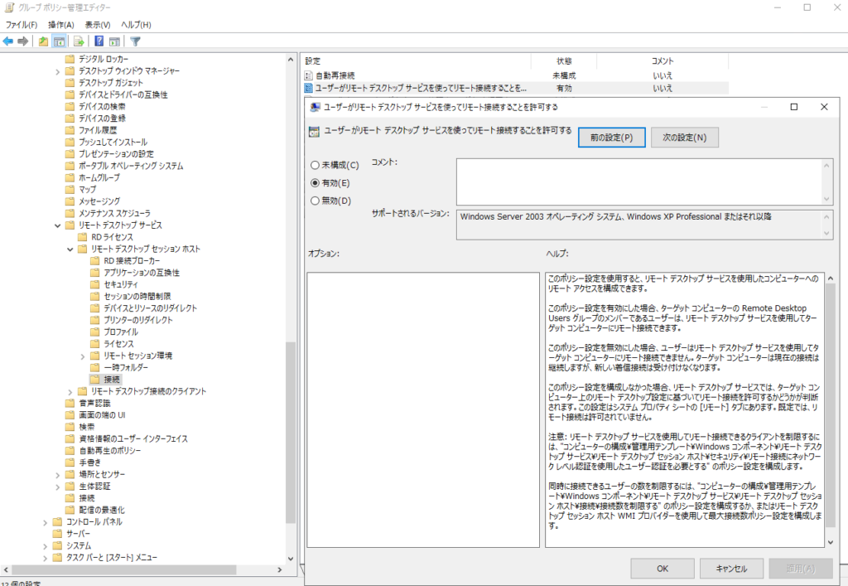The height and width of the screenshot is (586, 848).
Task: Expand システム tree node
Action: tap(46, 546)
